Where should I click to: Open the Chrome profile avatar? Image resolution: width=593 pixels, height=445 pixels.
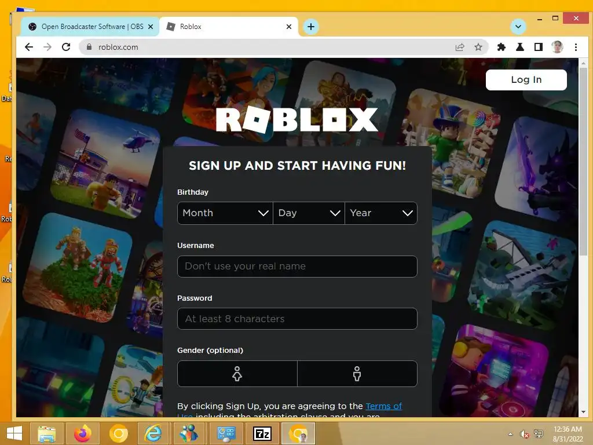point(557,47)
